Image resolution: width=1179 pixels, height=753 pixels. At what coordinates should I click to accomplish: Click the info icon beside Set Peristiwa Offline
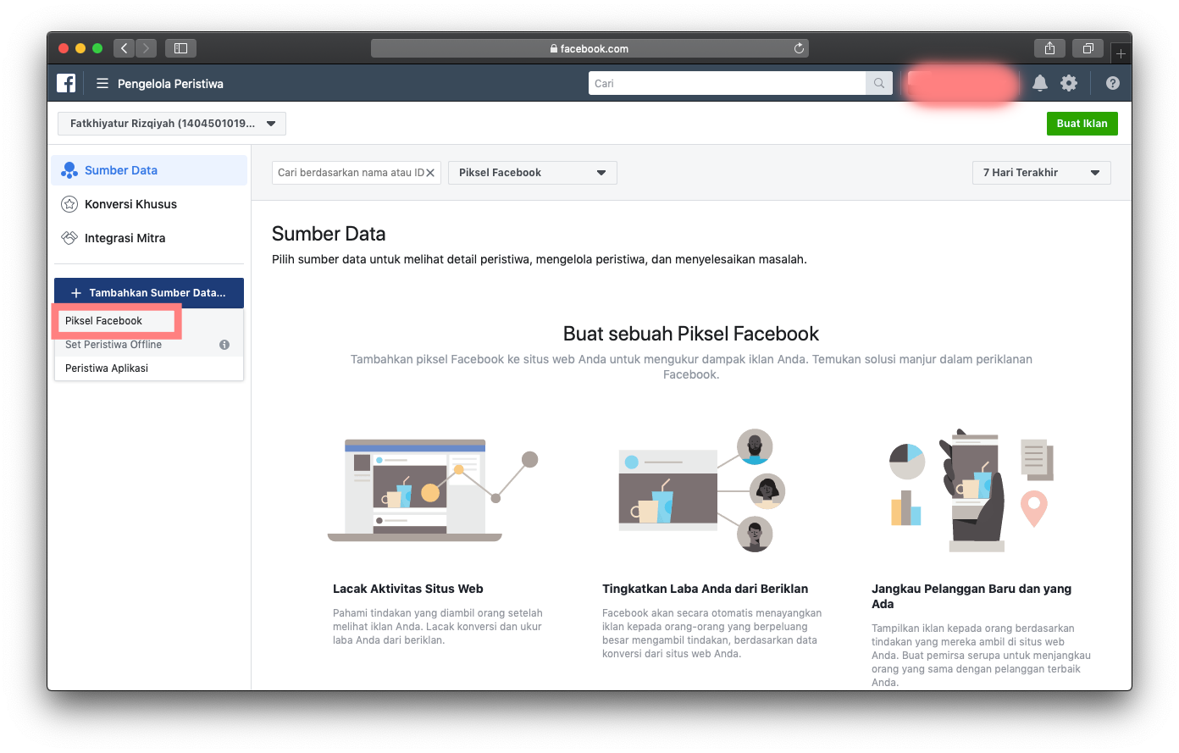(224, 345)
